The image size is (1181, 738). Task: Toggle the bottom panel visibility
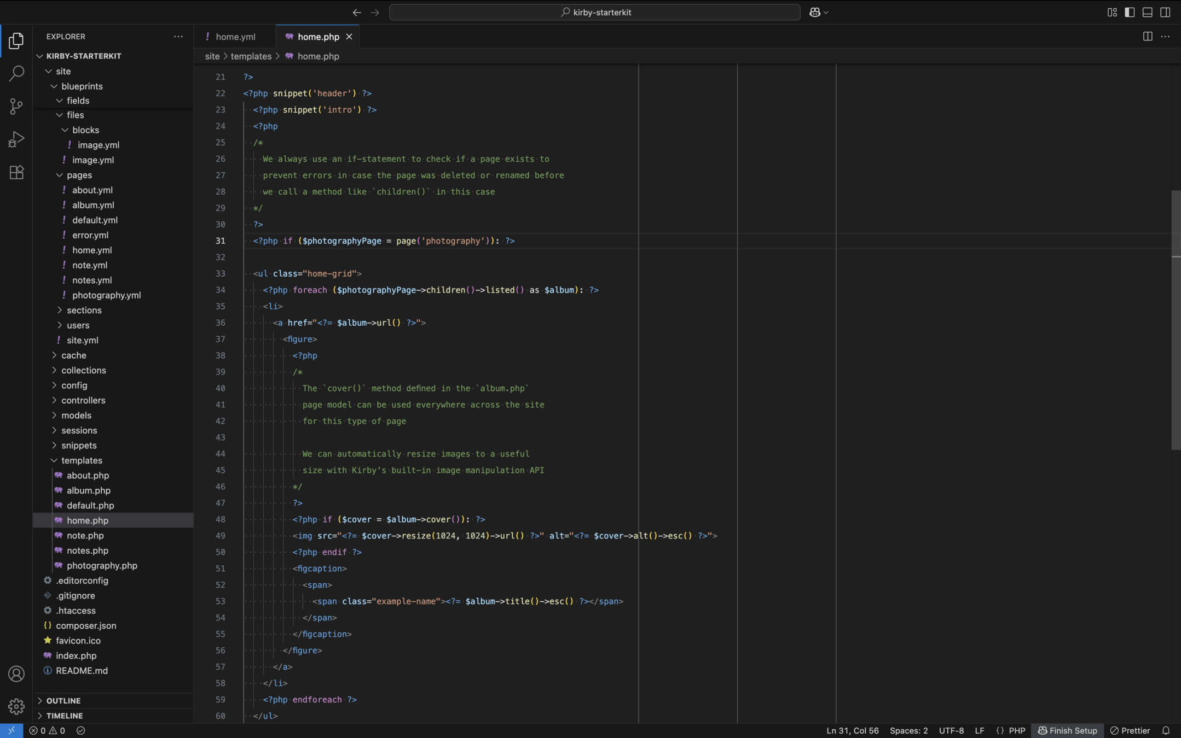pyautogui.click(x=1148, y=12)
